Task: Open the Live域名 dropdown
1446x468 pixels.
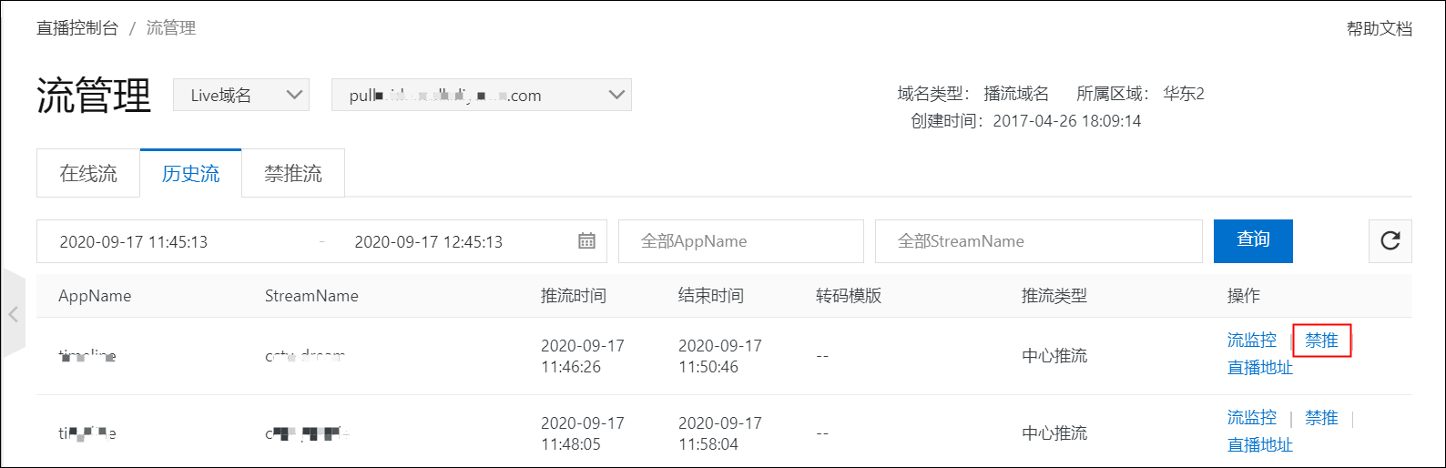Action: coord(241,95)
